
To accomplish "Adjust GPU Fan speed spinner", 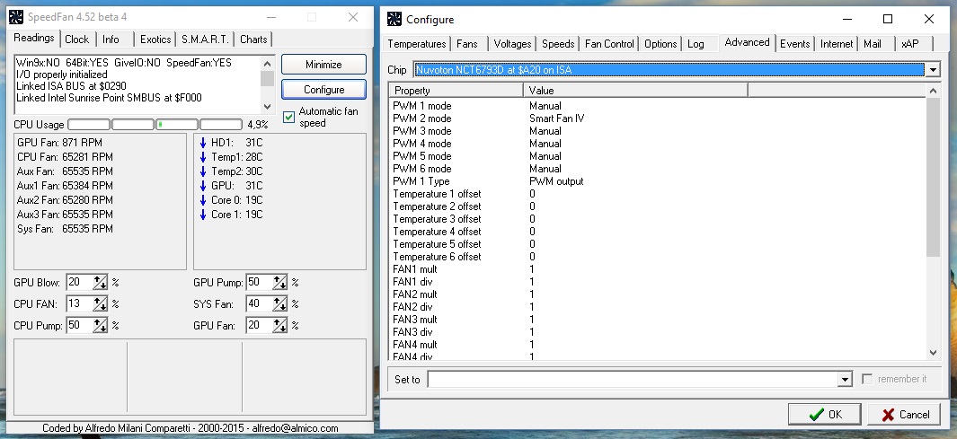I will [279, 325].
